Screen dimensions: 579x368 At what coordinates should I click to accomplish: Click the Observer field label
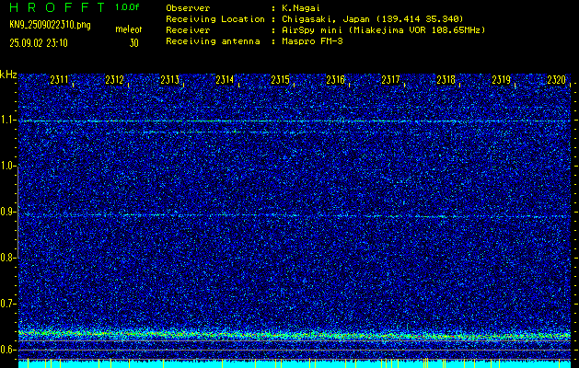tap(188, 8)
